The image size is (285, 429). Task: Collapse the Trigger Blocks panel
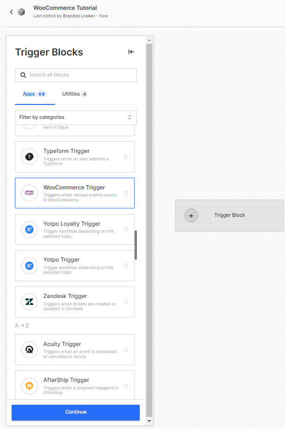coord(131,52)
